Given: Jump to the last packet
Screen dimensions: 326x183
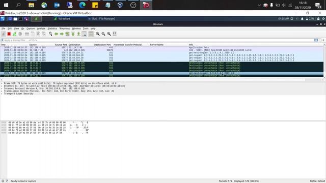Looking at the screenshot, I should point(78,34).
